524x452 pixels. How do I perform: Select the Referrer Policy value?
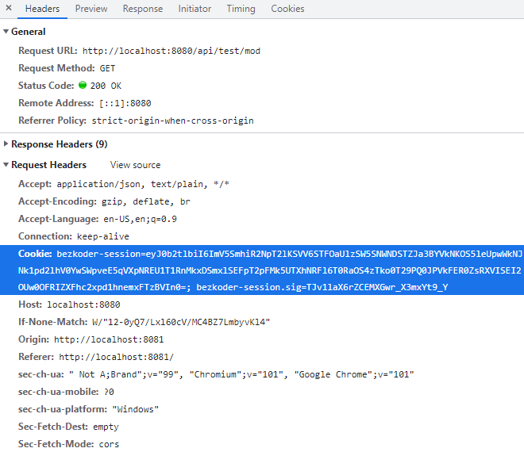[x=172, y=121]
